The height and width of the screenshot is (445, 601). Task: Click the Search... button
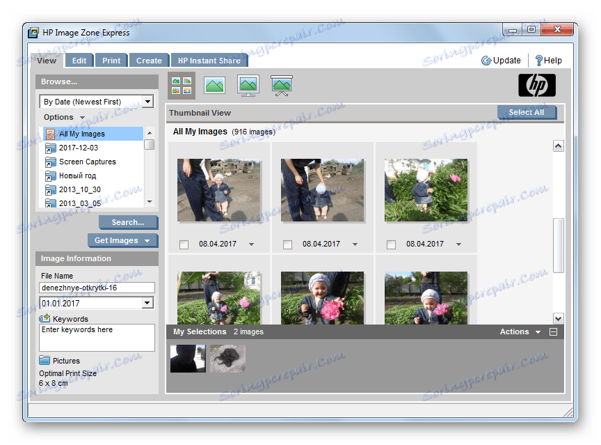click(x=127, y=222)
